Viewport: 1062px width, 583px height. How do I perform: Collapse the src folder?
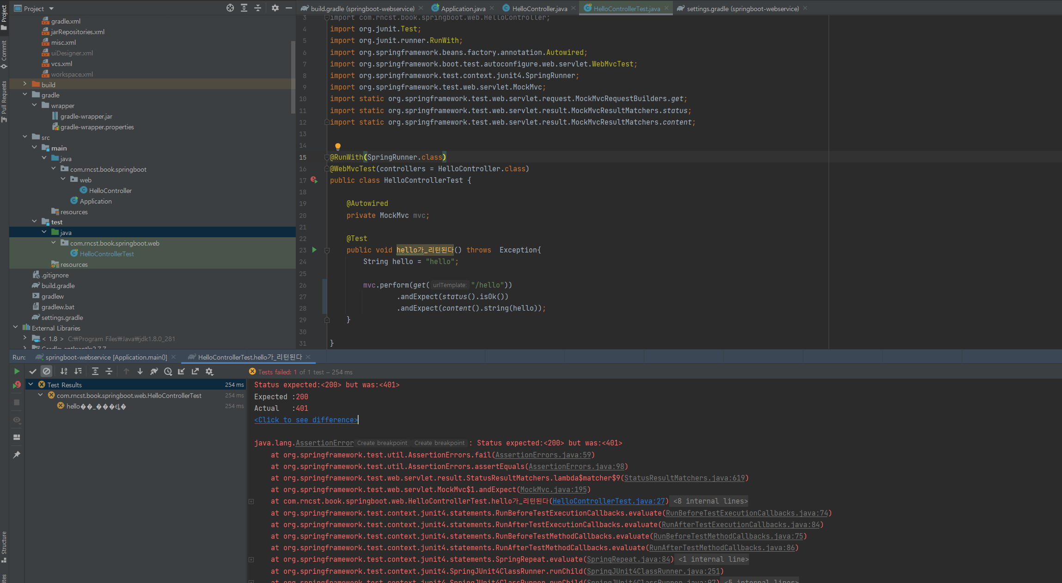tap(25, 137)
